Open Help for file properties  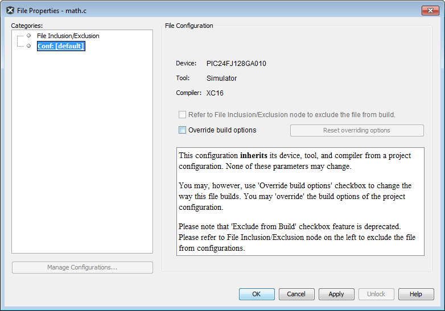416,294
